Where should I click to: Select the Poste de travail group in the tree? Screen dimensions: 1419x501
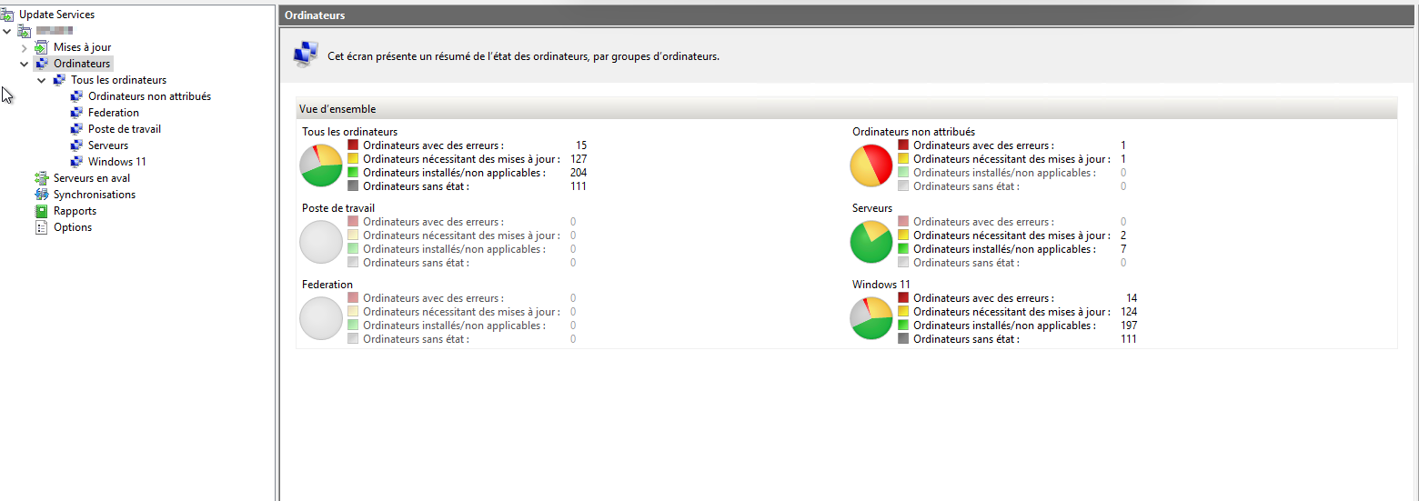pos(125,129)
